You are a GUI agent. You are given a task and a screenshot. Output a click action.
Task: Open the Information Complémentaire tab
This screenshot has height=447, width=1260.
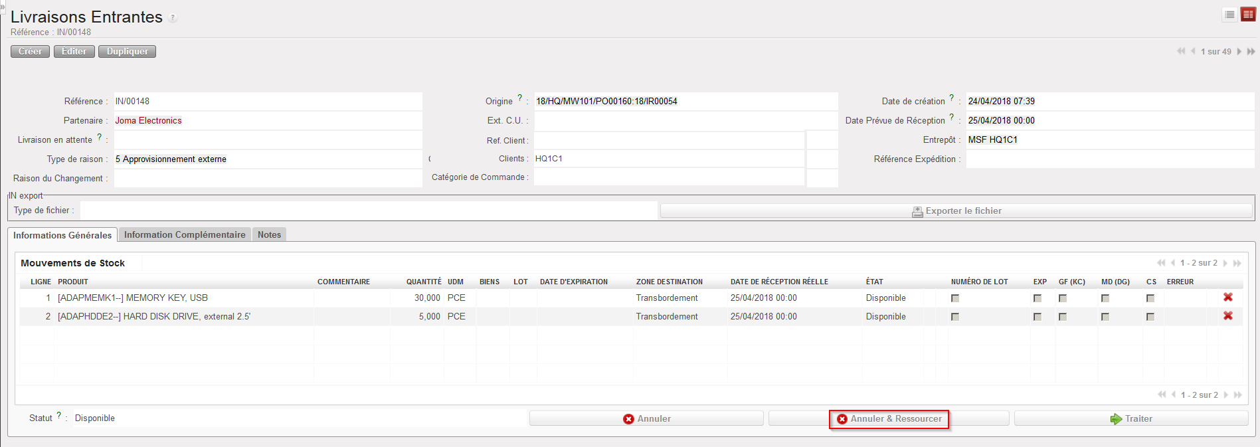pyautogui.click(x=185, y=234)
